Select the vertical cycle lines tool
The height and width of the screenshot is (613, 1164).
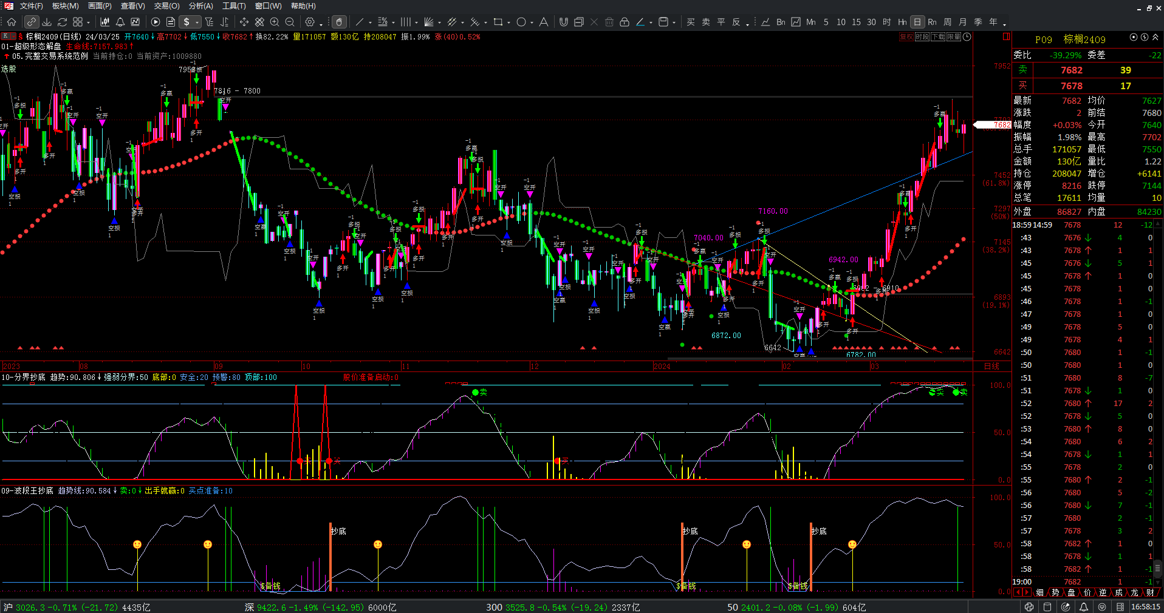click(406, 22)
